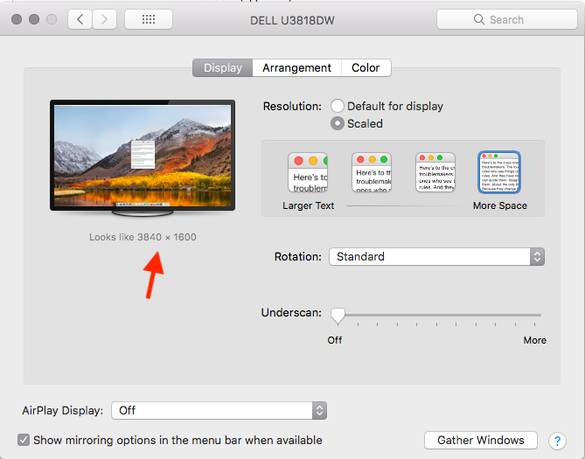Click in the Search field
Viewport: 585px width, 459px height.
click(x=507, y=19)
